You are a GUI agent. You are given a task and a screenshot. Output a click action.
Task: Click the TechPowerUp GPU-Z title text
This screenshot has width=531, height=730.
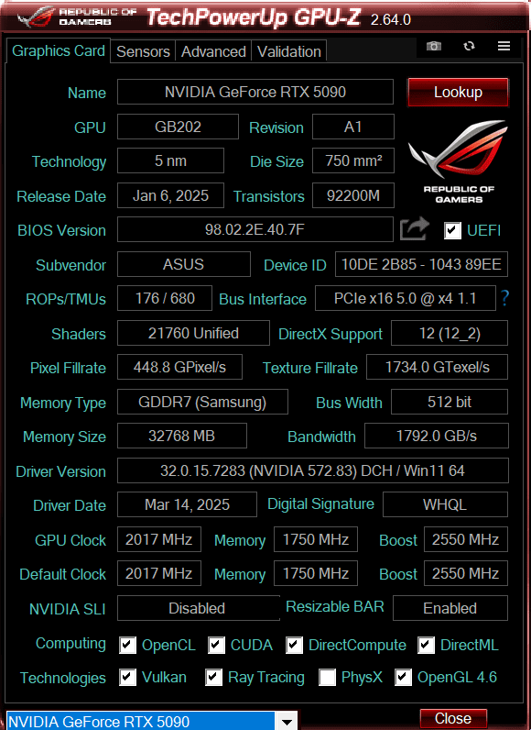[x=254, y=17]
